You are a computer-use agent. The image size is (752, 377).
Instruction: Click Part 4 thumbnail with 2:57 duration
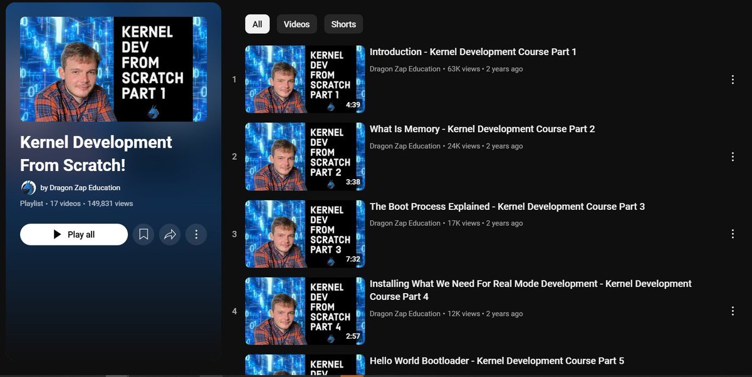point(305,311)
